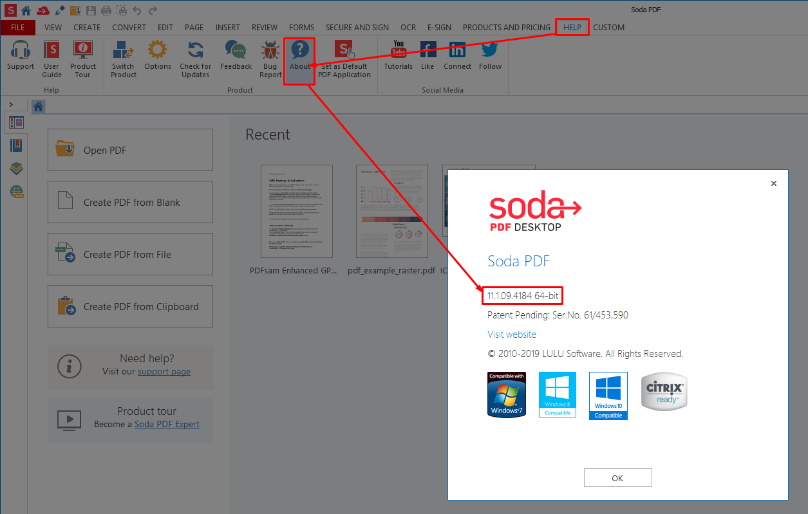Click the Patent Pending serial number text

(558, 315)
